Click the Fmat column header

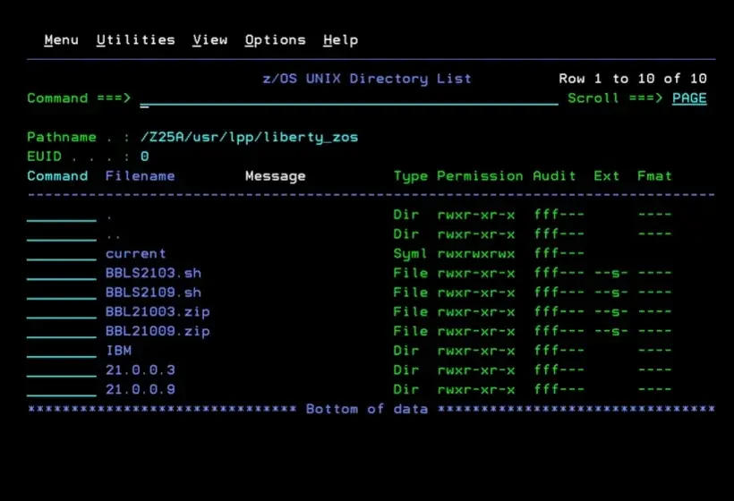654,176
